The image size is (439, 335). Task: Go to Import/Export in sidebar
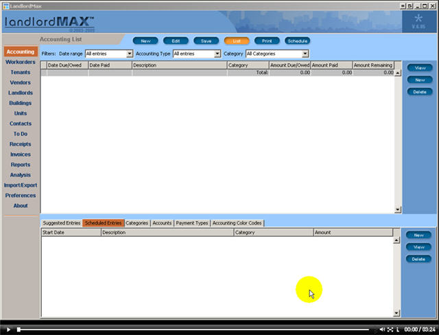tap(21, 185)
